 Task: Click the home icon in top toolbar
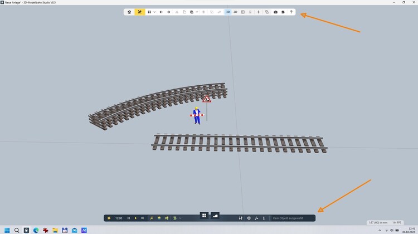[x=129, y=12]
